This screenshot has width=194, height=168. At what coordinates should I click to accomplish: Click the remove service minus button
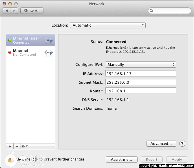click(17, 146)
